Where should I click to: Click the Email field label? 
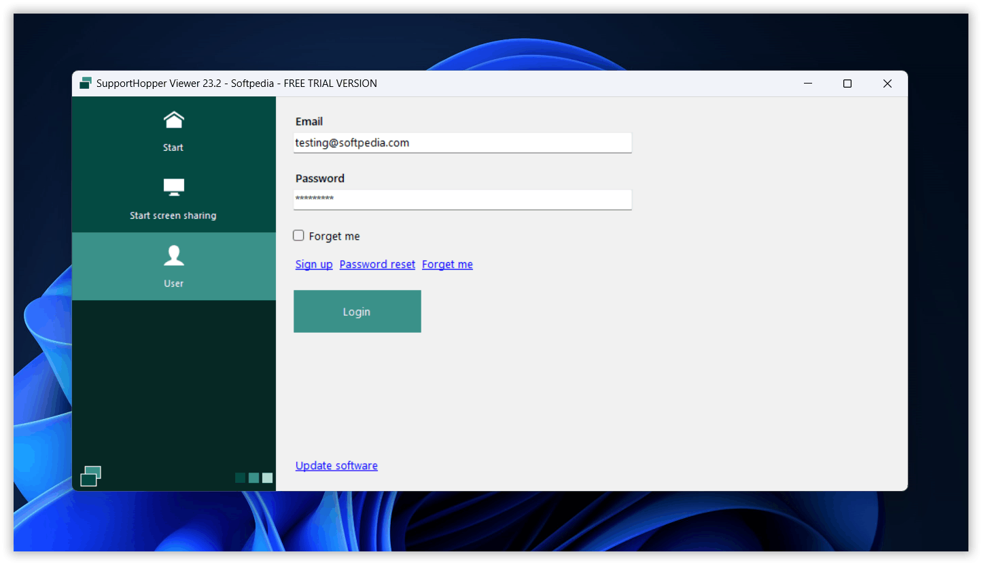(309, 122)
